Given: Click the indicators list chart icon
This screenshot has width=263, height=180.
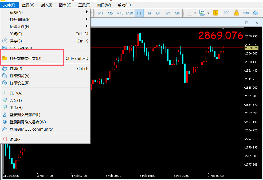Looking at the screenshot, I should point(202,13).
